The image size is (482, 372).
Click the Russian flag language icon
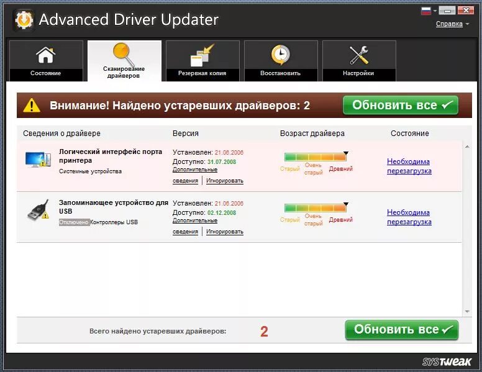pyautogui.click(x=425, y=11)
